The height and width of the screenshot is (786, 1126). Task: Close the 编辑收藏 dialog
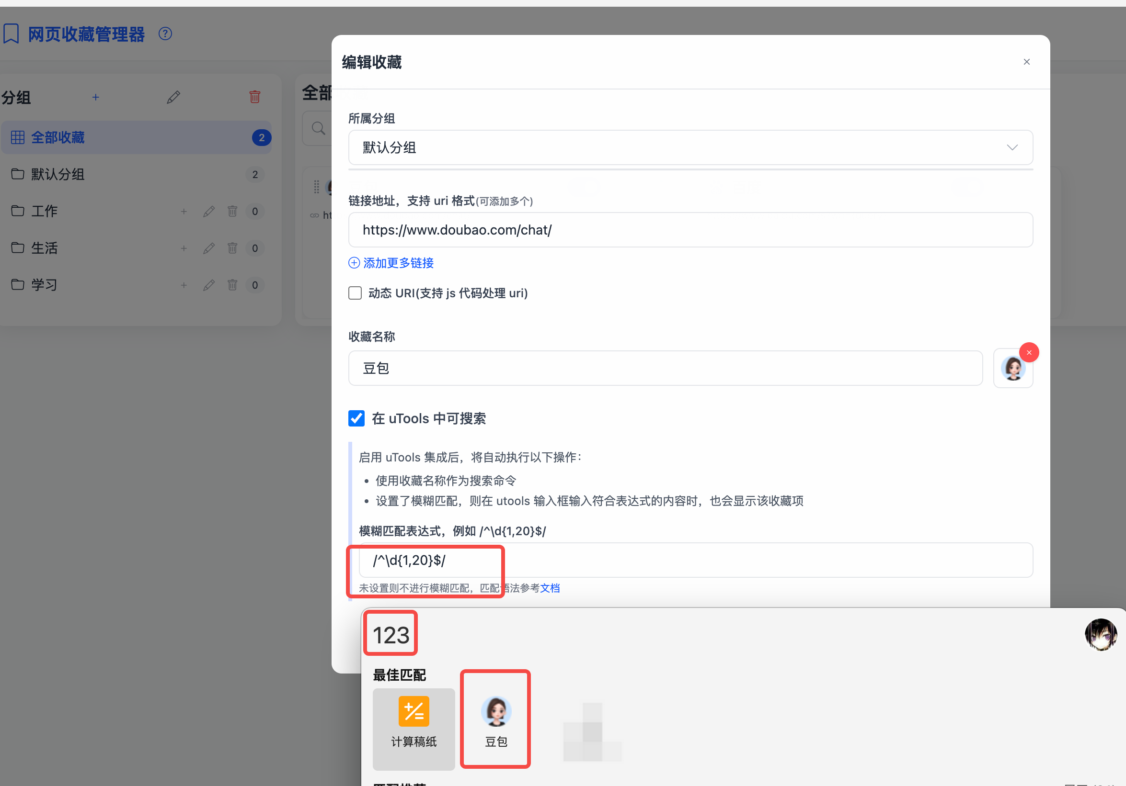(1026, 62)
